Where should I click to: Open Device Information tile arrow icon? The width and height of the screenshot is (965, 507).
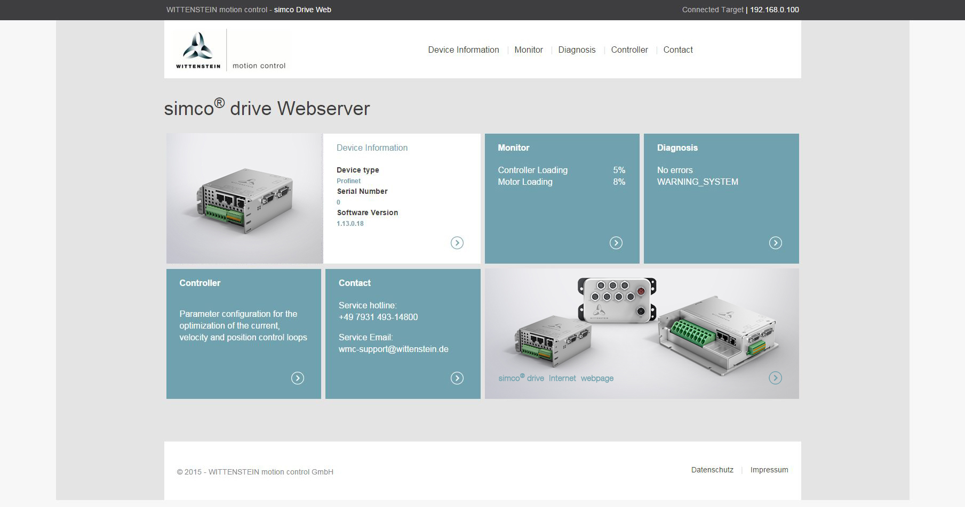(457, 243)
